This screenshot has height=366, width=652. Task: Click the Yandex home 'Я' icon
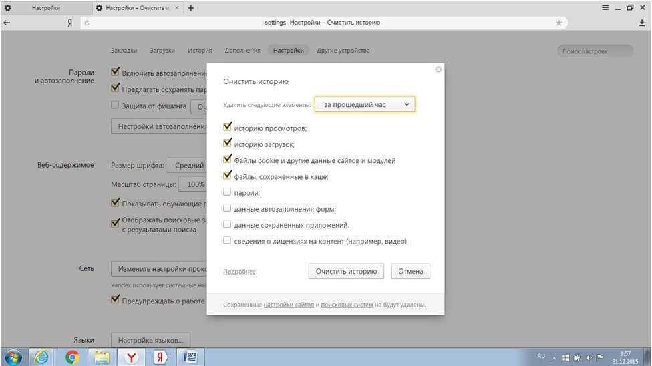coord(69,23)
